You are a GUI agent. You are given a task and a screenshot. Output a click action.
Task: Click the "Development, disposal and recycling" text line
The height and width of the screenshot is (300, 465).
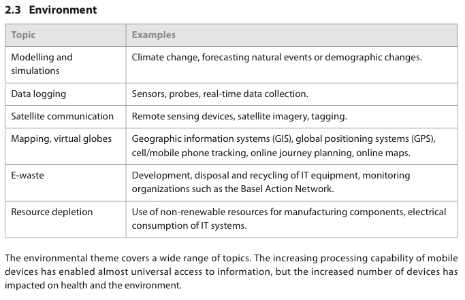(270, 175)
